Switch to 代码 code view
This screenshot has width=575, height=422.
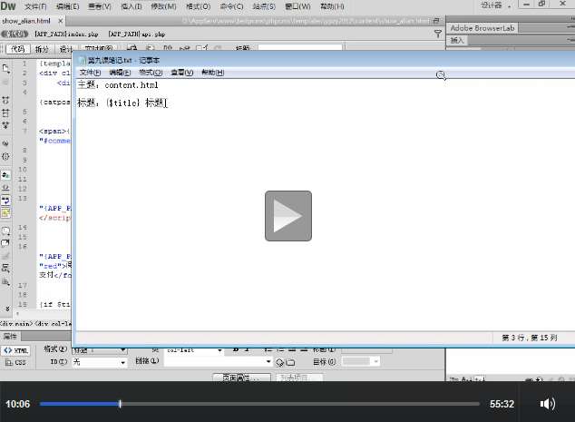pos(17,48)
